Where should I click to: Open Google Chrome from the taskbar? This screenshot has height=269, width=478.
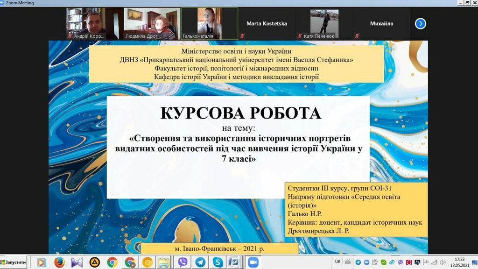coord(112,262)
